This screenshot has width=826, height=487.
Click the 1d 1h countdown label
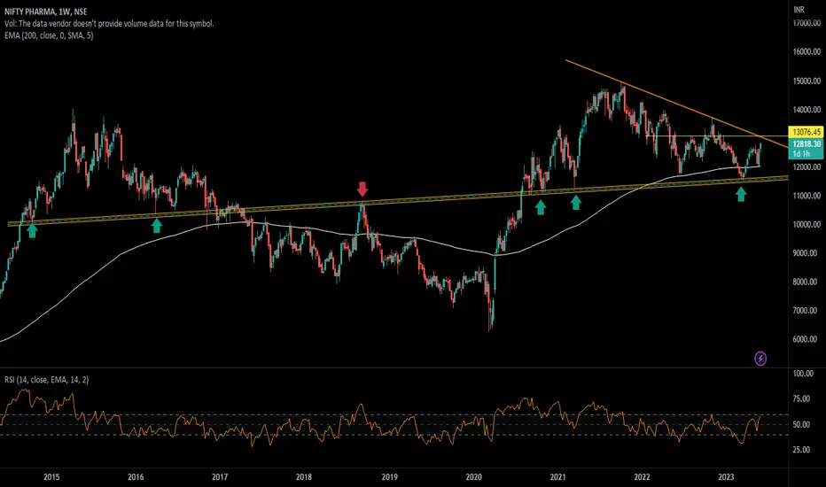[x=800, y=154]
